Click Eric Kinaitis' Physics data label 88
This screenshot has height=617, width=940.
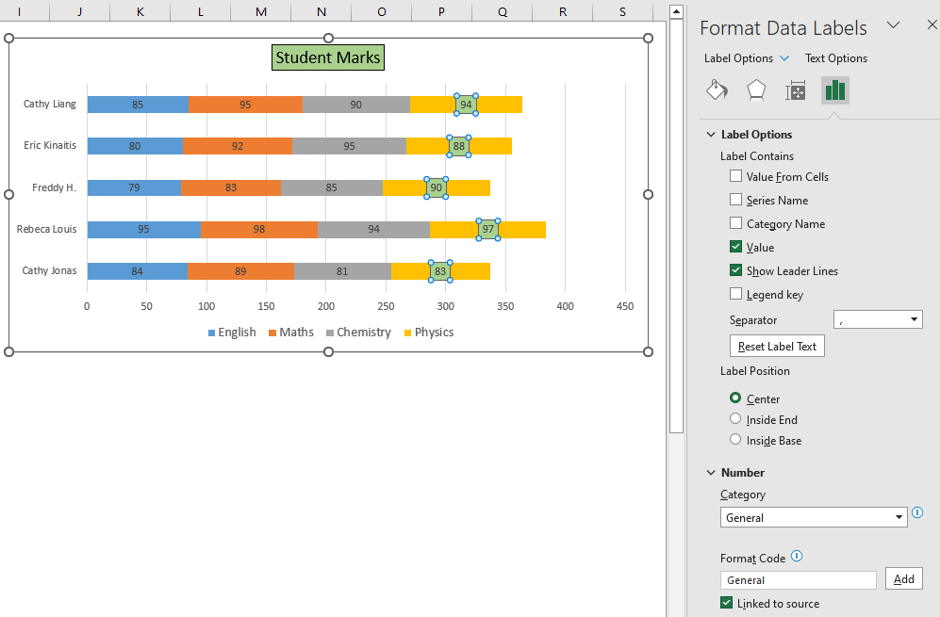(x=458, y=146)
